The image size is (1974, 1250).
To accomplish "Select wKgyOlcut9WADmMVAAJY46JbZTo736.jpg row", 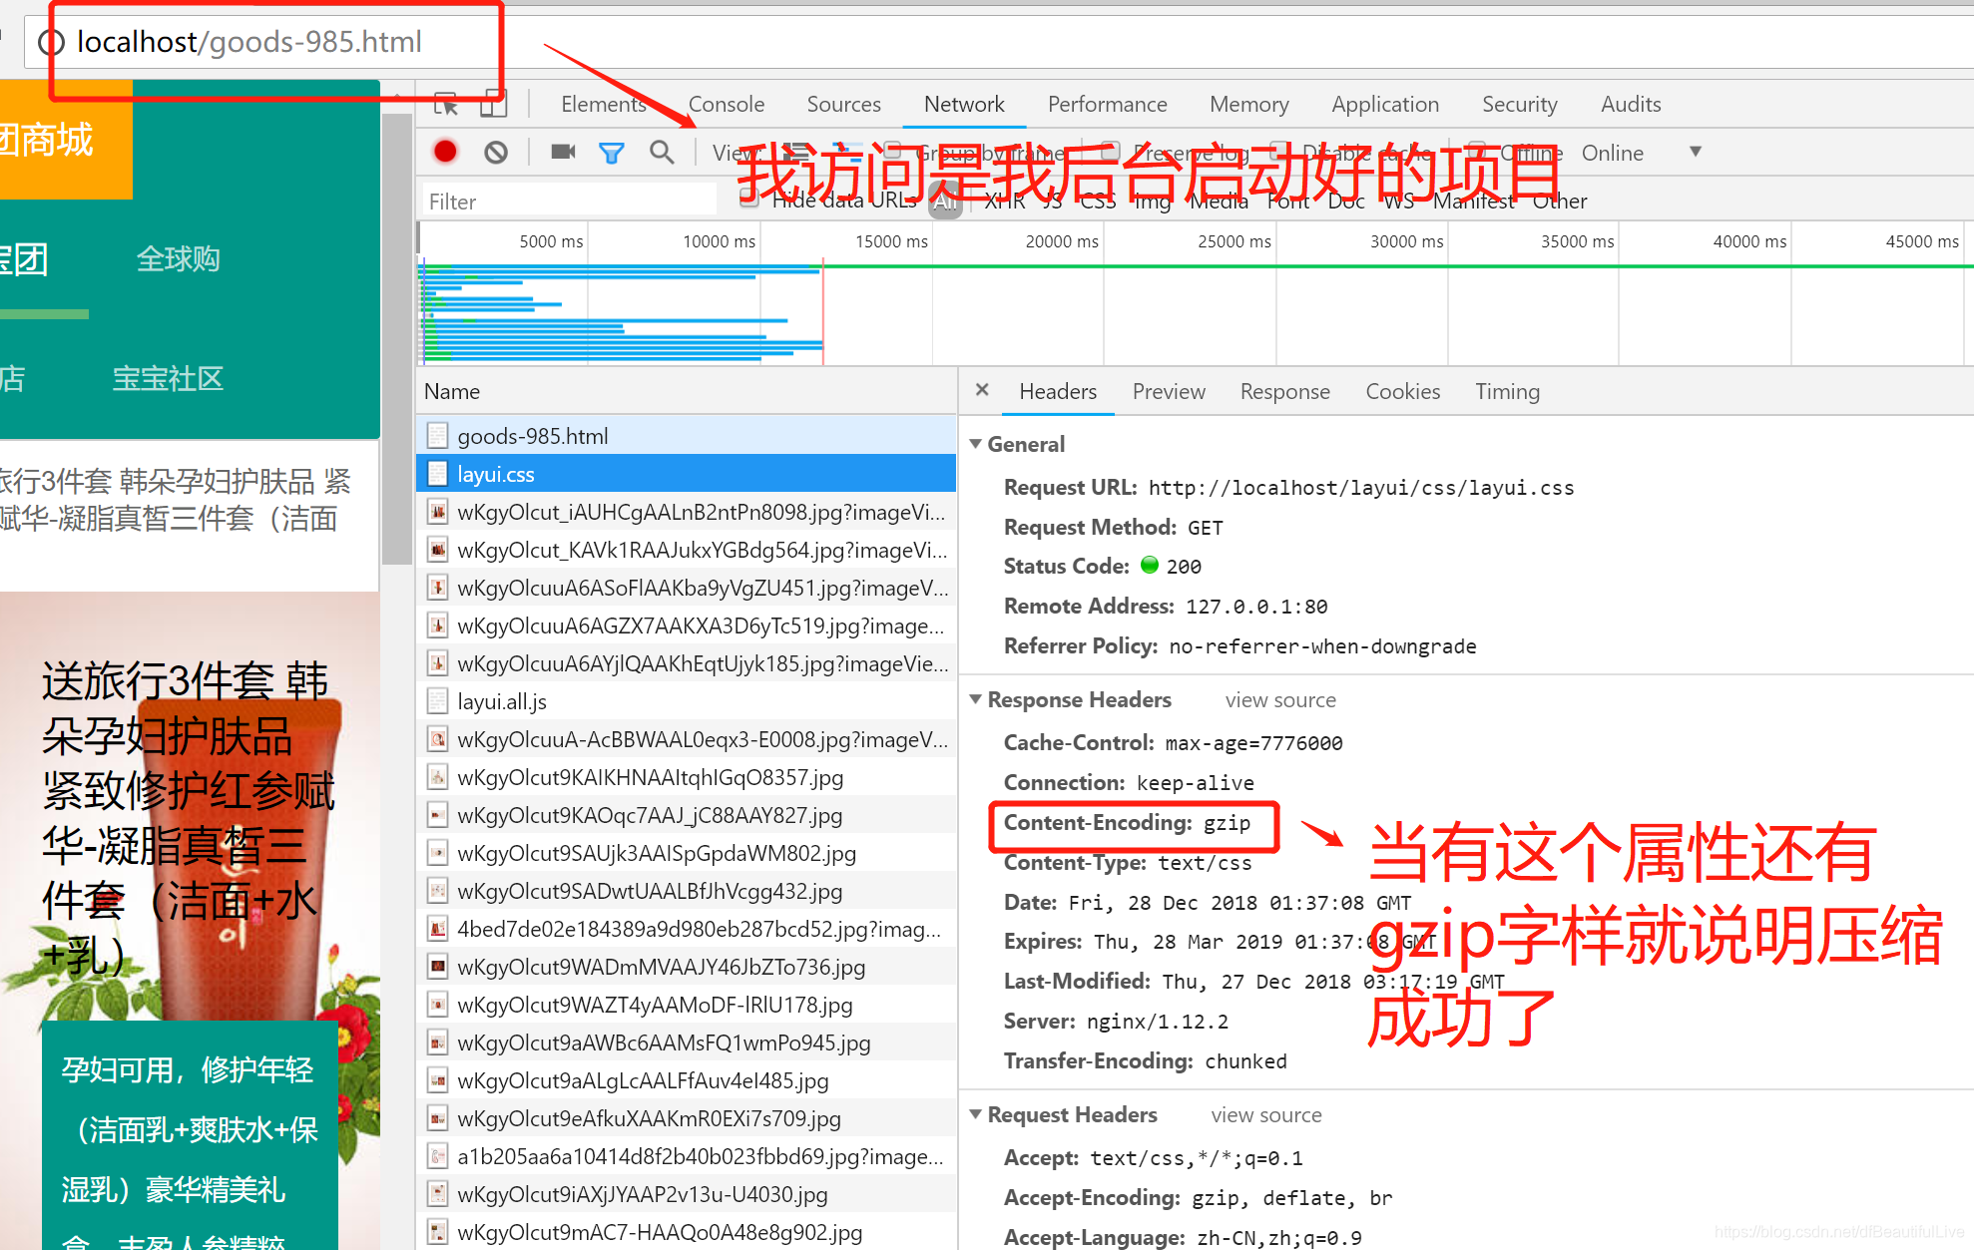I will pos(687,967).
